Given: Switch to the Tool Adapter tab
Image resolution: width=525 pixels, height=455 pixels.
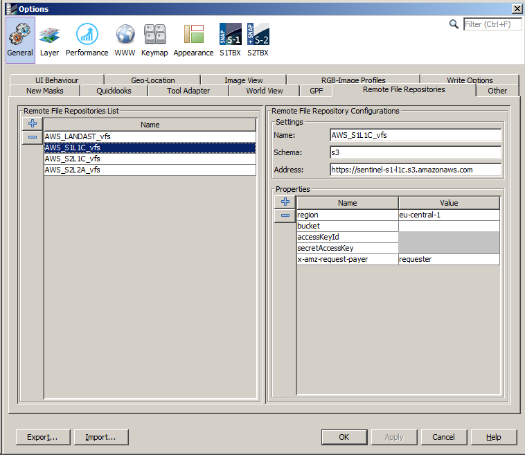Looking at the screenshot, I should (188, 91).
